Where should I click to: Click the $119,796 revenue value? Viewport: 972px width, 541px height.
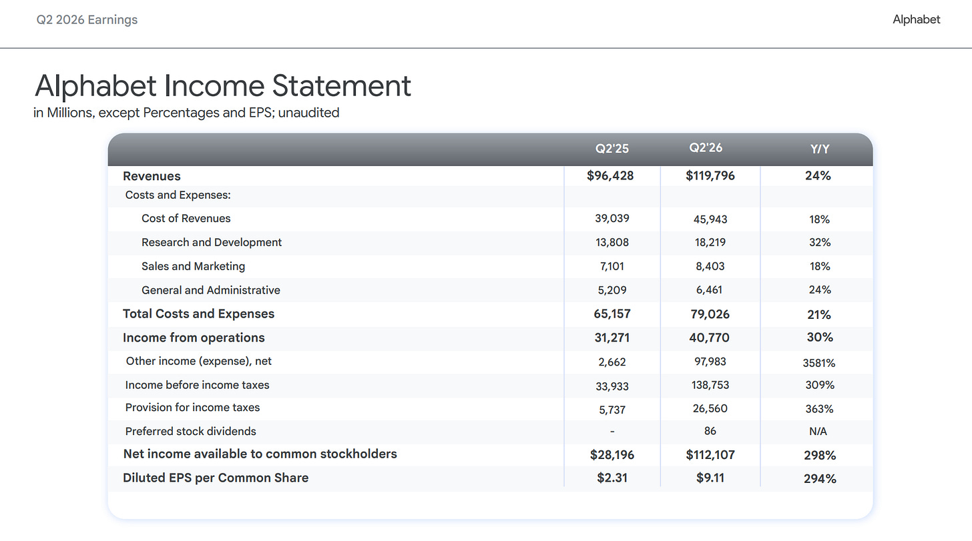point(710,176)
